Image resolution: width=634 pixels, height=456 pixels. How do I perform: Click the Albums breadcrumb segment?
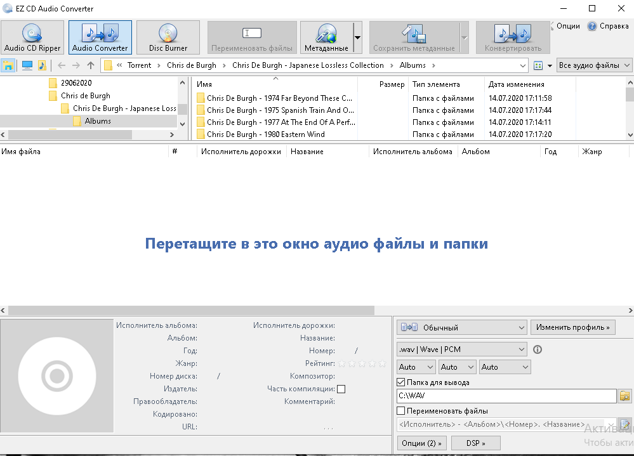[413, 65]
